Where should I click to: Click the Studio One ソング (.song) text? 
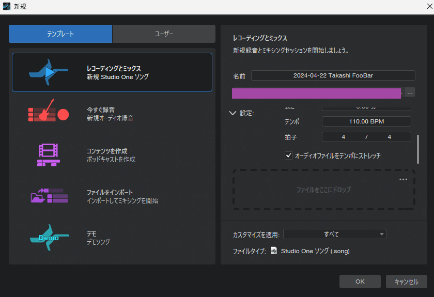[x=315, y=251]
